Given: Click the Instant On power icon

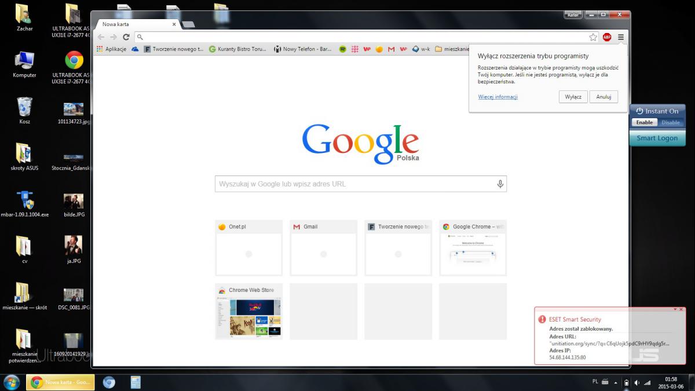Looking at the screenshot, I should [x=639, y=111].
